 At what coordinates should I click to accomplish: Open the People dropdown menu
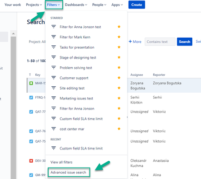pos(99,5)
